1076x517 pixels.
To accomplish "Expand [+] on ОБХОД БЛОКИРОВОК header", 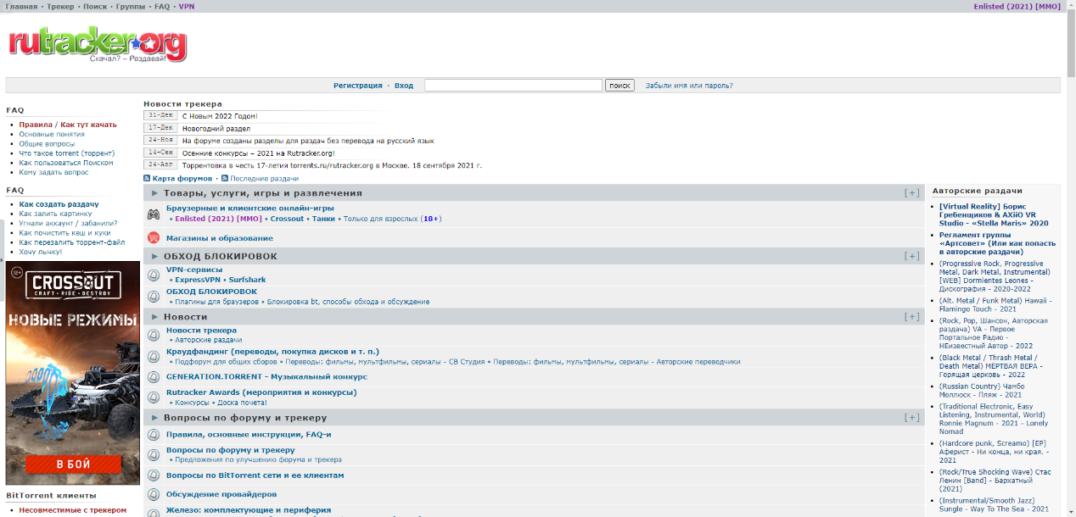I will (911, 256).
